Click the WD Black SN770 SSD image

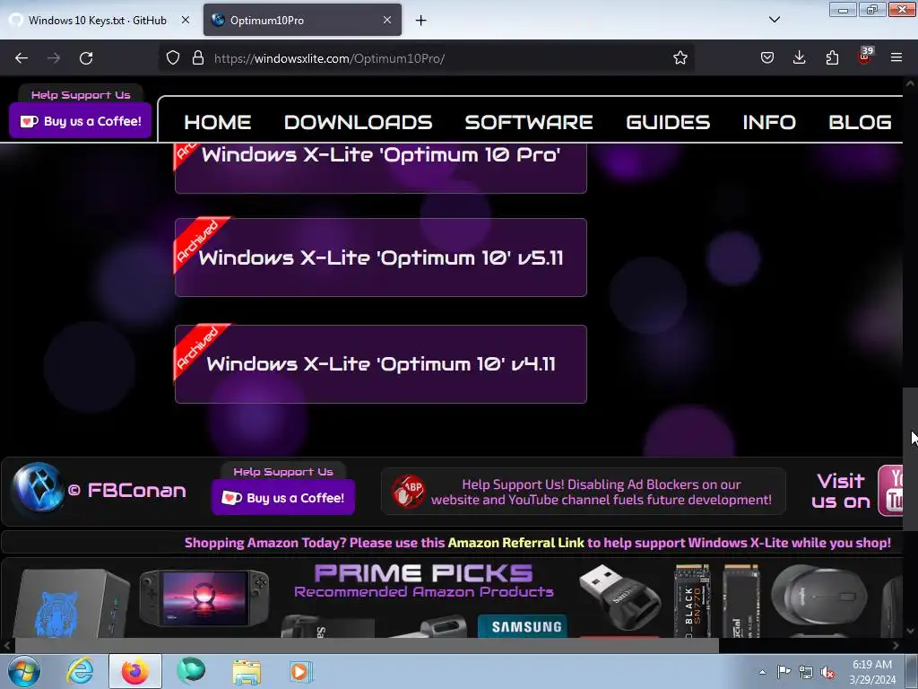[691, 601]
